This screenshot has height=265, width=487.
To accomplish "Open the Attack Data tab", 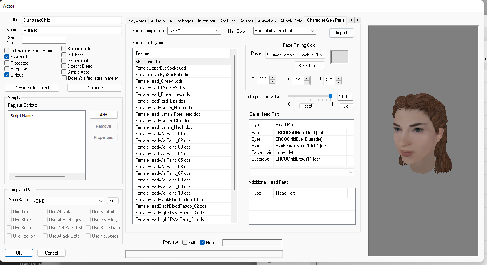I will tap(291, 21).
